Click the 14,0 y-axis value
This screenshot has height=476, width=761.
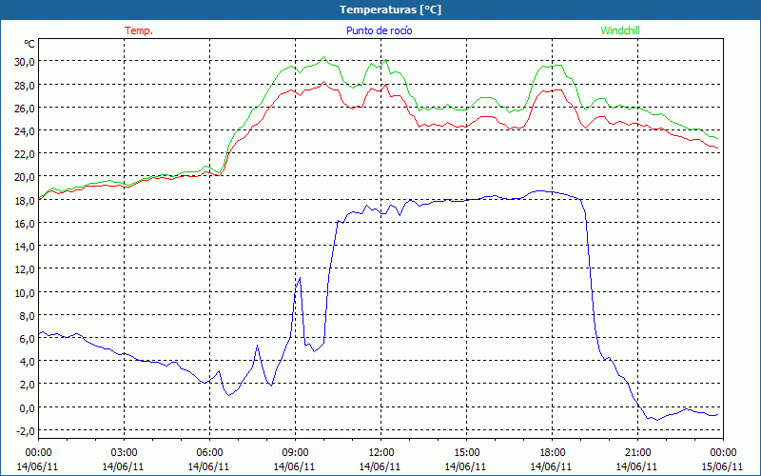point(26,247)
